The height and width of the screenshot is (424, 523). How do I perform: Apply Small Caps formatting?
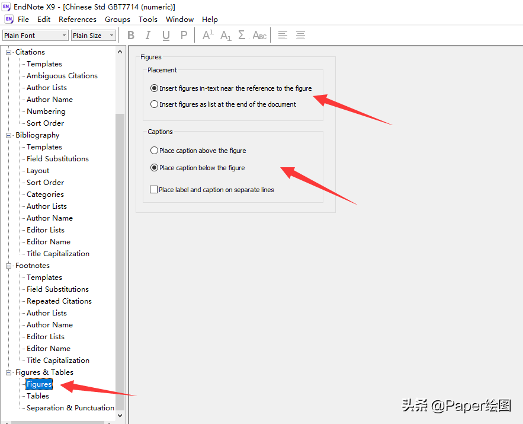[x=259, y=35]
